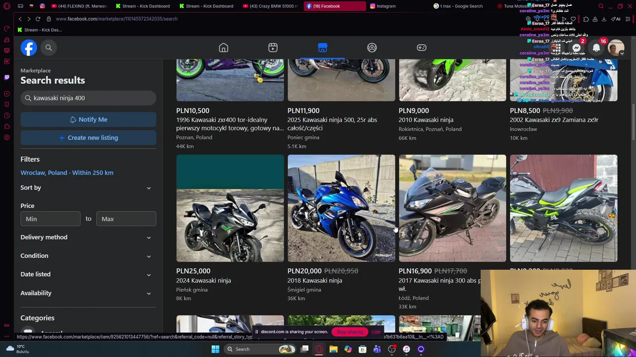Viewport: 636px width, 357px height.
Task: Open the Gaming controller icon
Action: 421,48
